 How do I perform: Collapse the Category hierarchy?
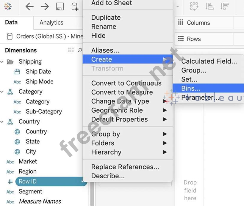[x=2, y=92]
